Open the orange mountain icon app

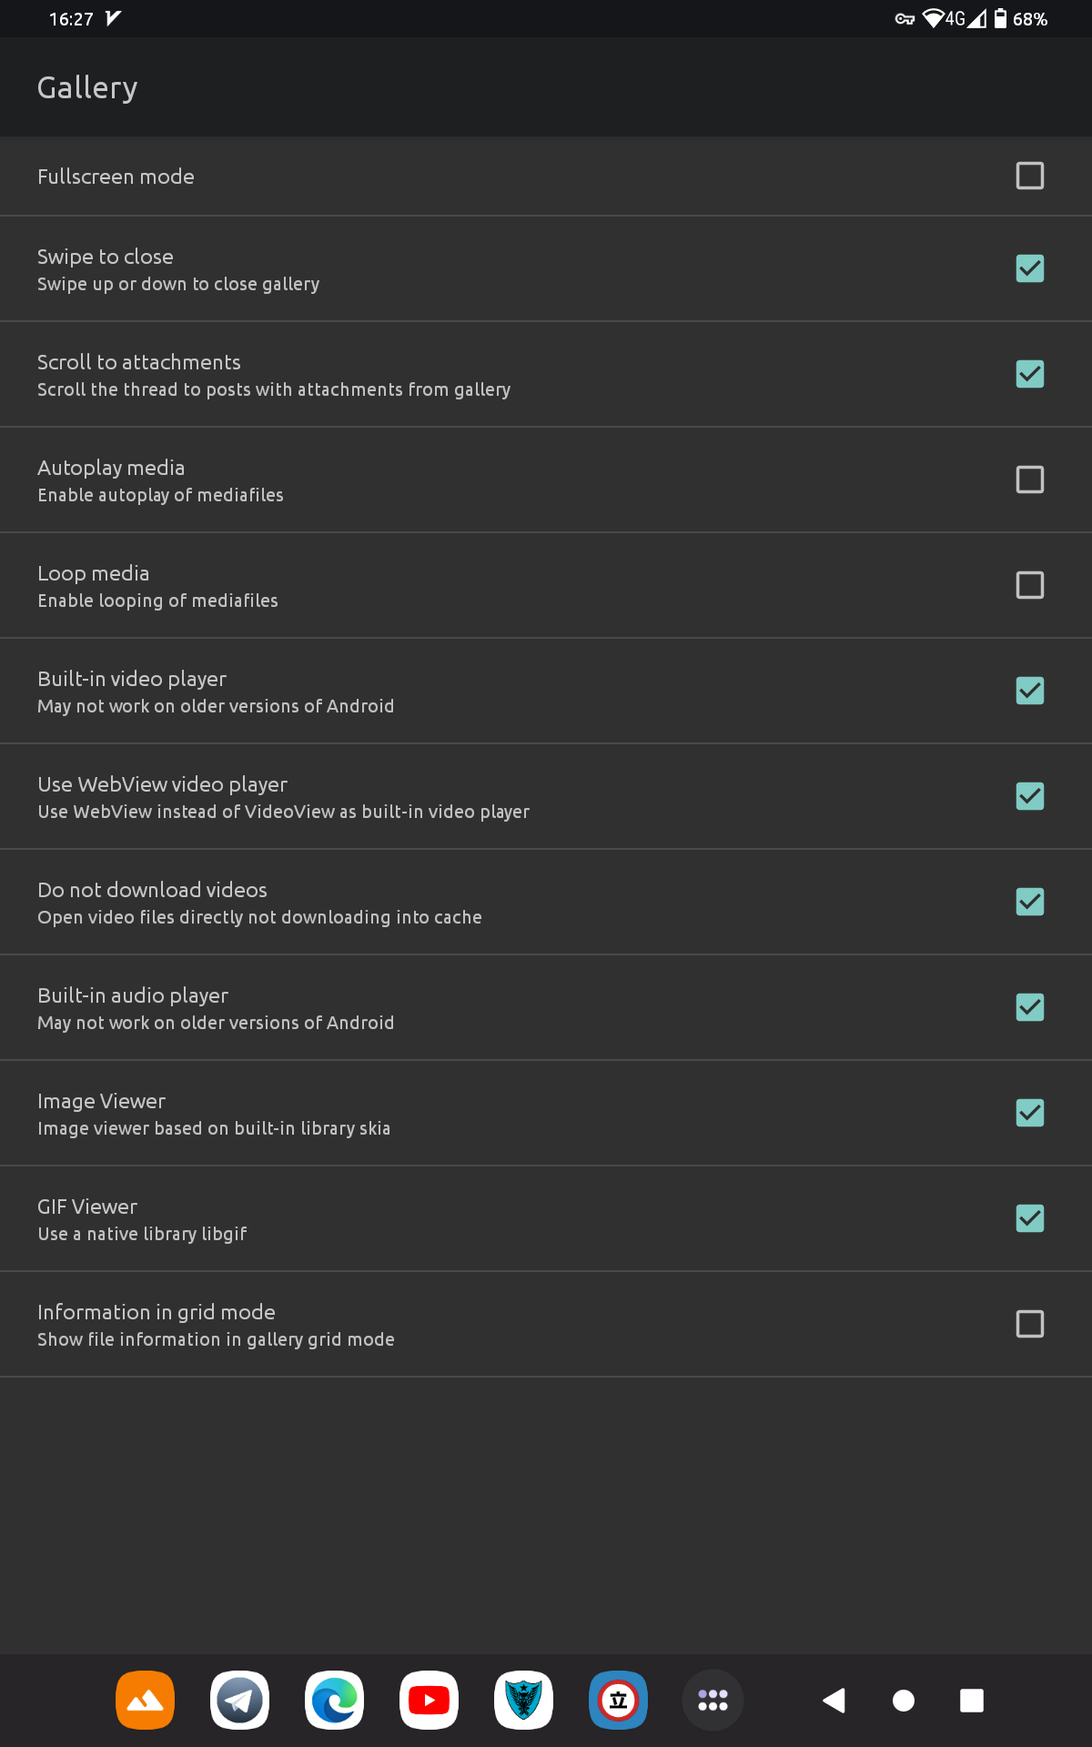pos(145,1700)
